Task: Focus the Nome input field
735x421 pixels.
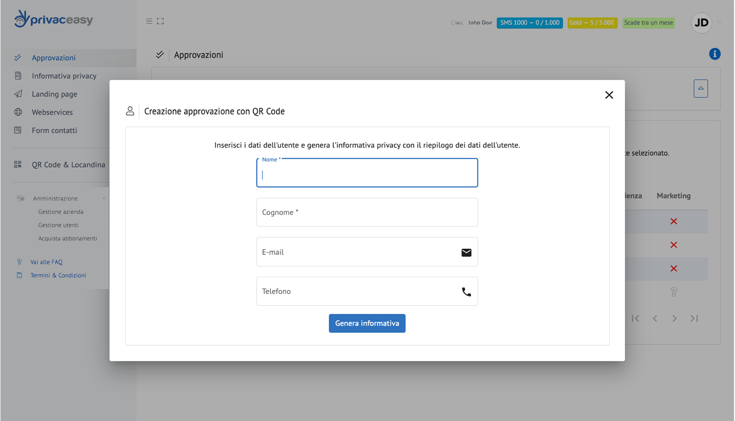Action: tap(367, 174)
